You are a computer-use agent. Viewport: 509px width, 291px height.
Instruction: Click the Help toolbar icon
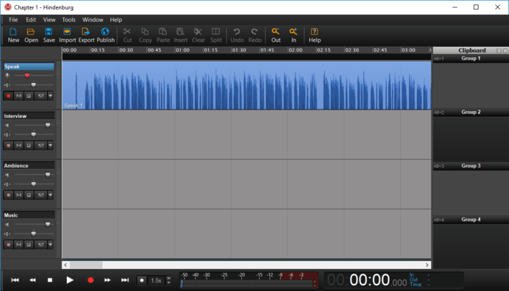pos(315,35)
